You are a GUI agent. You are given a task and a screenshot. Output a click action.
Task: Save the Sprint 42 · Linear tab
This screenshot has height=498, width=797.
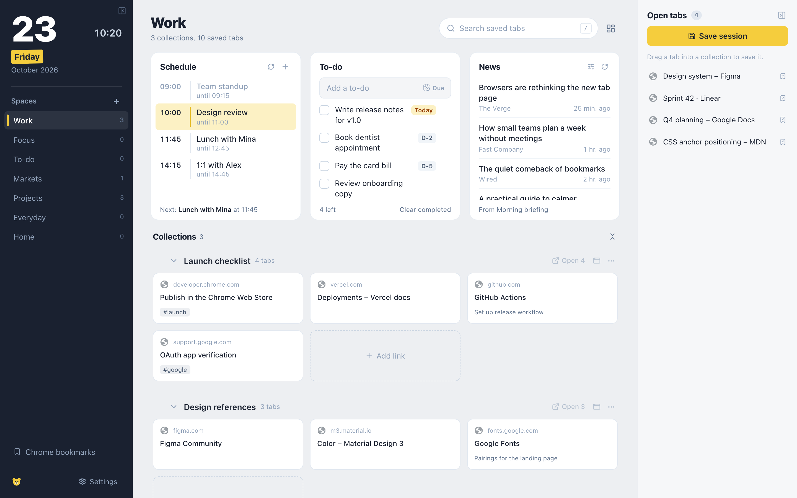pos(783,98)
